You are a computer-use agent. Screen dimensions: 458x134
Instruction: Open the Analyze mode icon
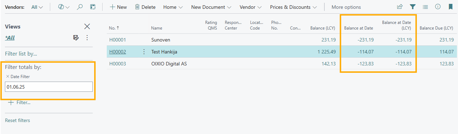coord(93,7)
